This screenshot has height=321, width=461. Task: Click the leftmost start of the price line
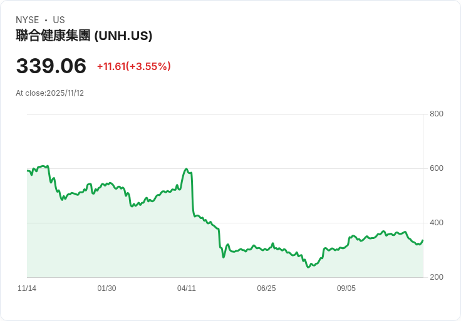coord(28,171)
